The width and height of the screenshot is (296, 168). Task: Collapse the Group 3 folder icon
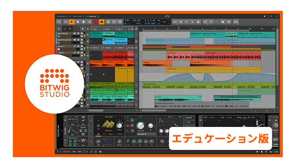pyautogui.click(x=59, y=49)
